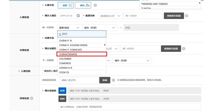This screenshot has height=111, width=204.
Task: Open next destination city (airport) dropdown
Action: (x=132, y=61)
